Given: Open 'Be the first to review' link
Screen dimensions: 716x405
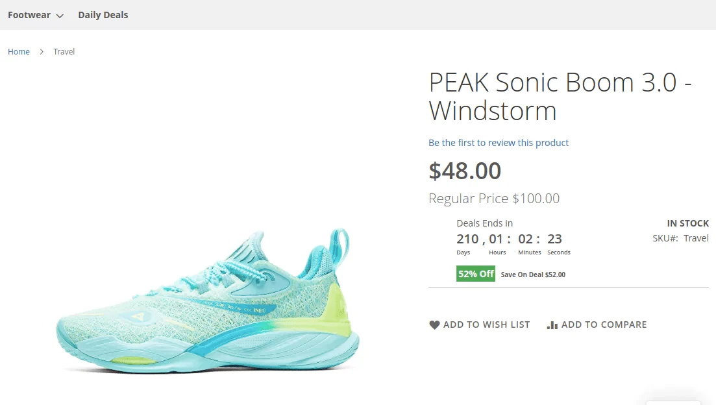Looking at the screenshot, I should (x=499, y=143).
